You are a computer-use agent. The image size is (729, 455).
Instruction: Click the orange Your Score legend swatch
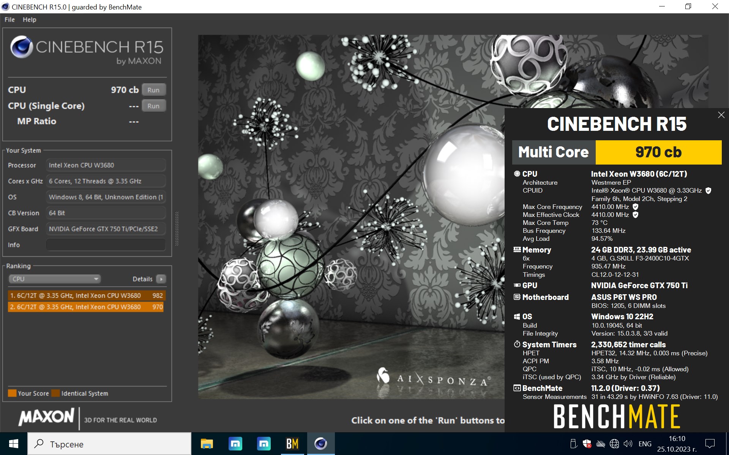12,393
